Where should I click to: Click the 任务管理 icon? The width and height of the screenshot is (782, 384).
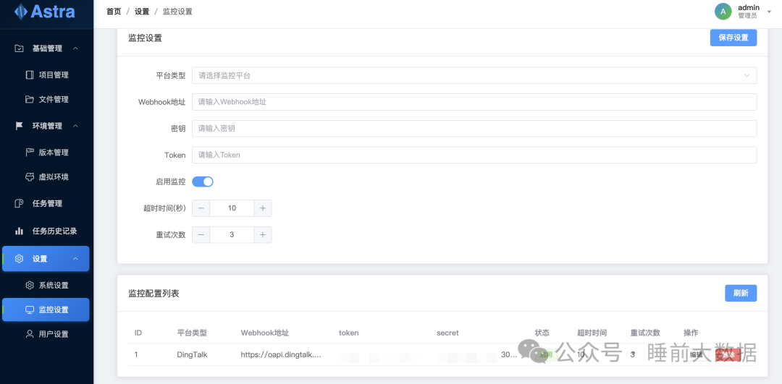19,203
